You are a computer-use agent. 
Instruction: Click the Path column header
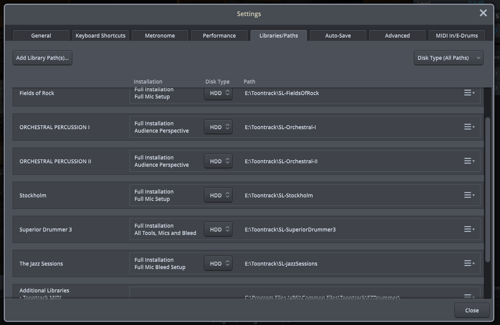coord(249,82)
